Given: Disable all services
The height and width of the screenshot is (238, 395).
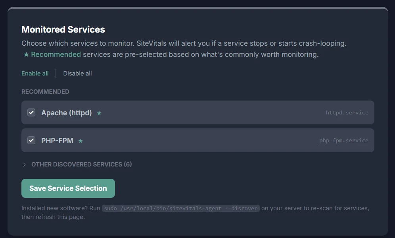Looking at the screenshot, I should tap(77, 73).
